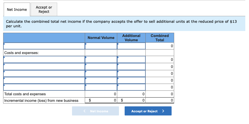
Task: Open the fifth cost label dropdown above Total costs and expenses
Action: 44,87
